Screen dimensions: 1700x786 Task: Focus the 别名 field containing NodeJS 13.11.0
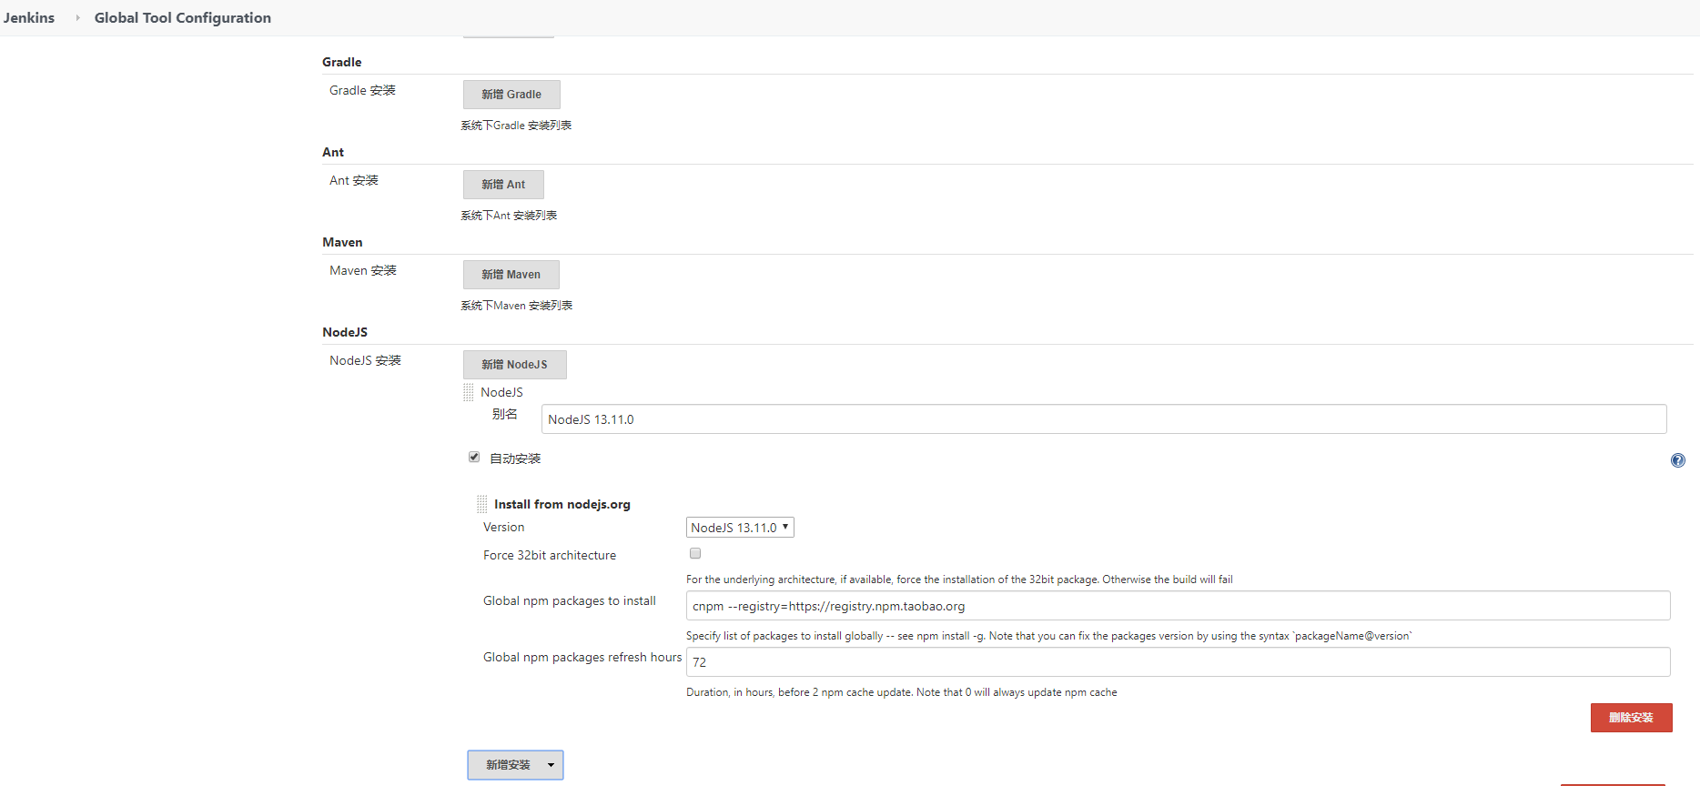1104,419
